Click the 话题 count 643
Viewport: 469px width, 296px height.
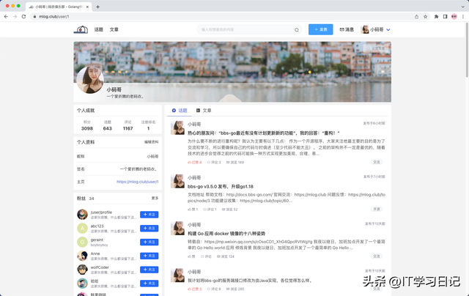pos(108,128)
